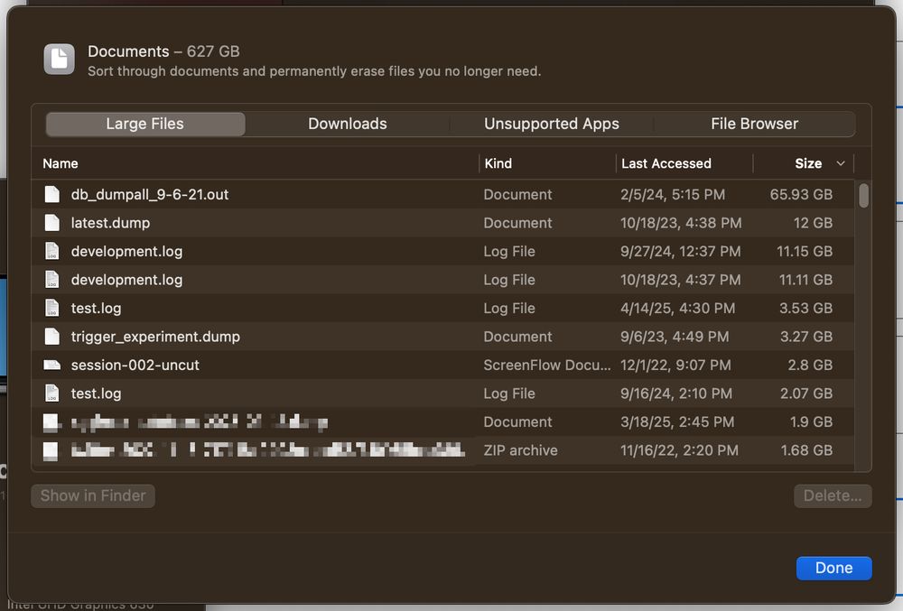The height and width of the screenshot is (611, 903).
Task: Switch to the Downloads tab
Action: pos(349,124)
